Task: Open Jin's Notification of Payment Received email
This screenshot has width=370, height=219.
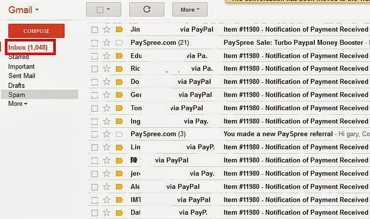Action: (296, 30)
